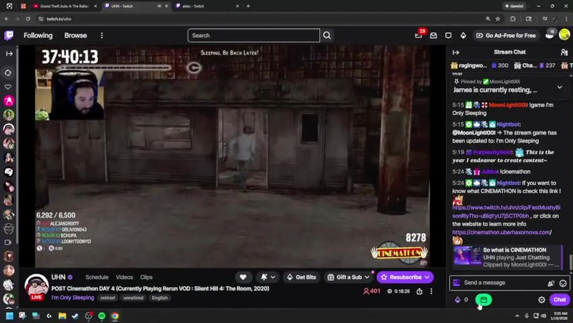Open the Twitch more options menu beside Browse

click(x=102, y=35)
